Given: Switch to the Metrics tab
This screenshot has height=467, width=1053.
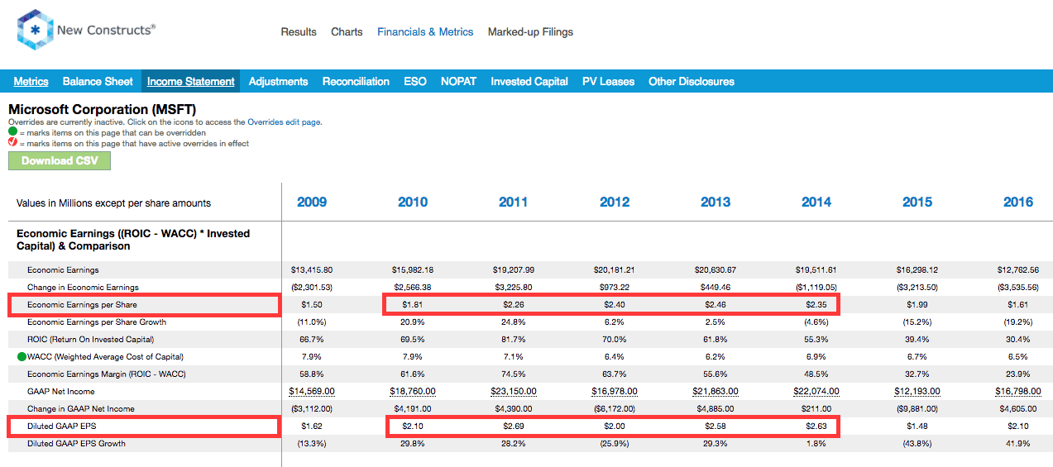Looking at the screenshot, I should [x=31, y=81].
